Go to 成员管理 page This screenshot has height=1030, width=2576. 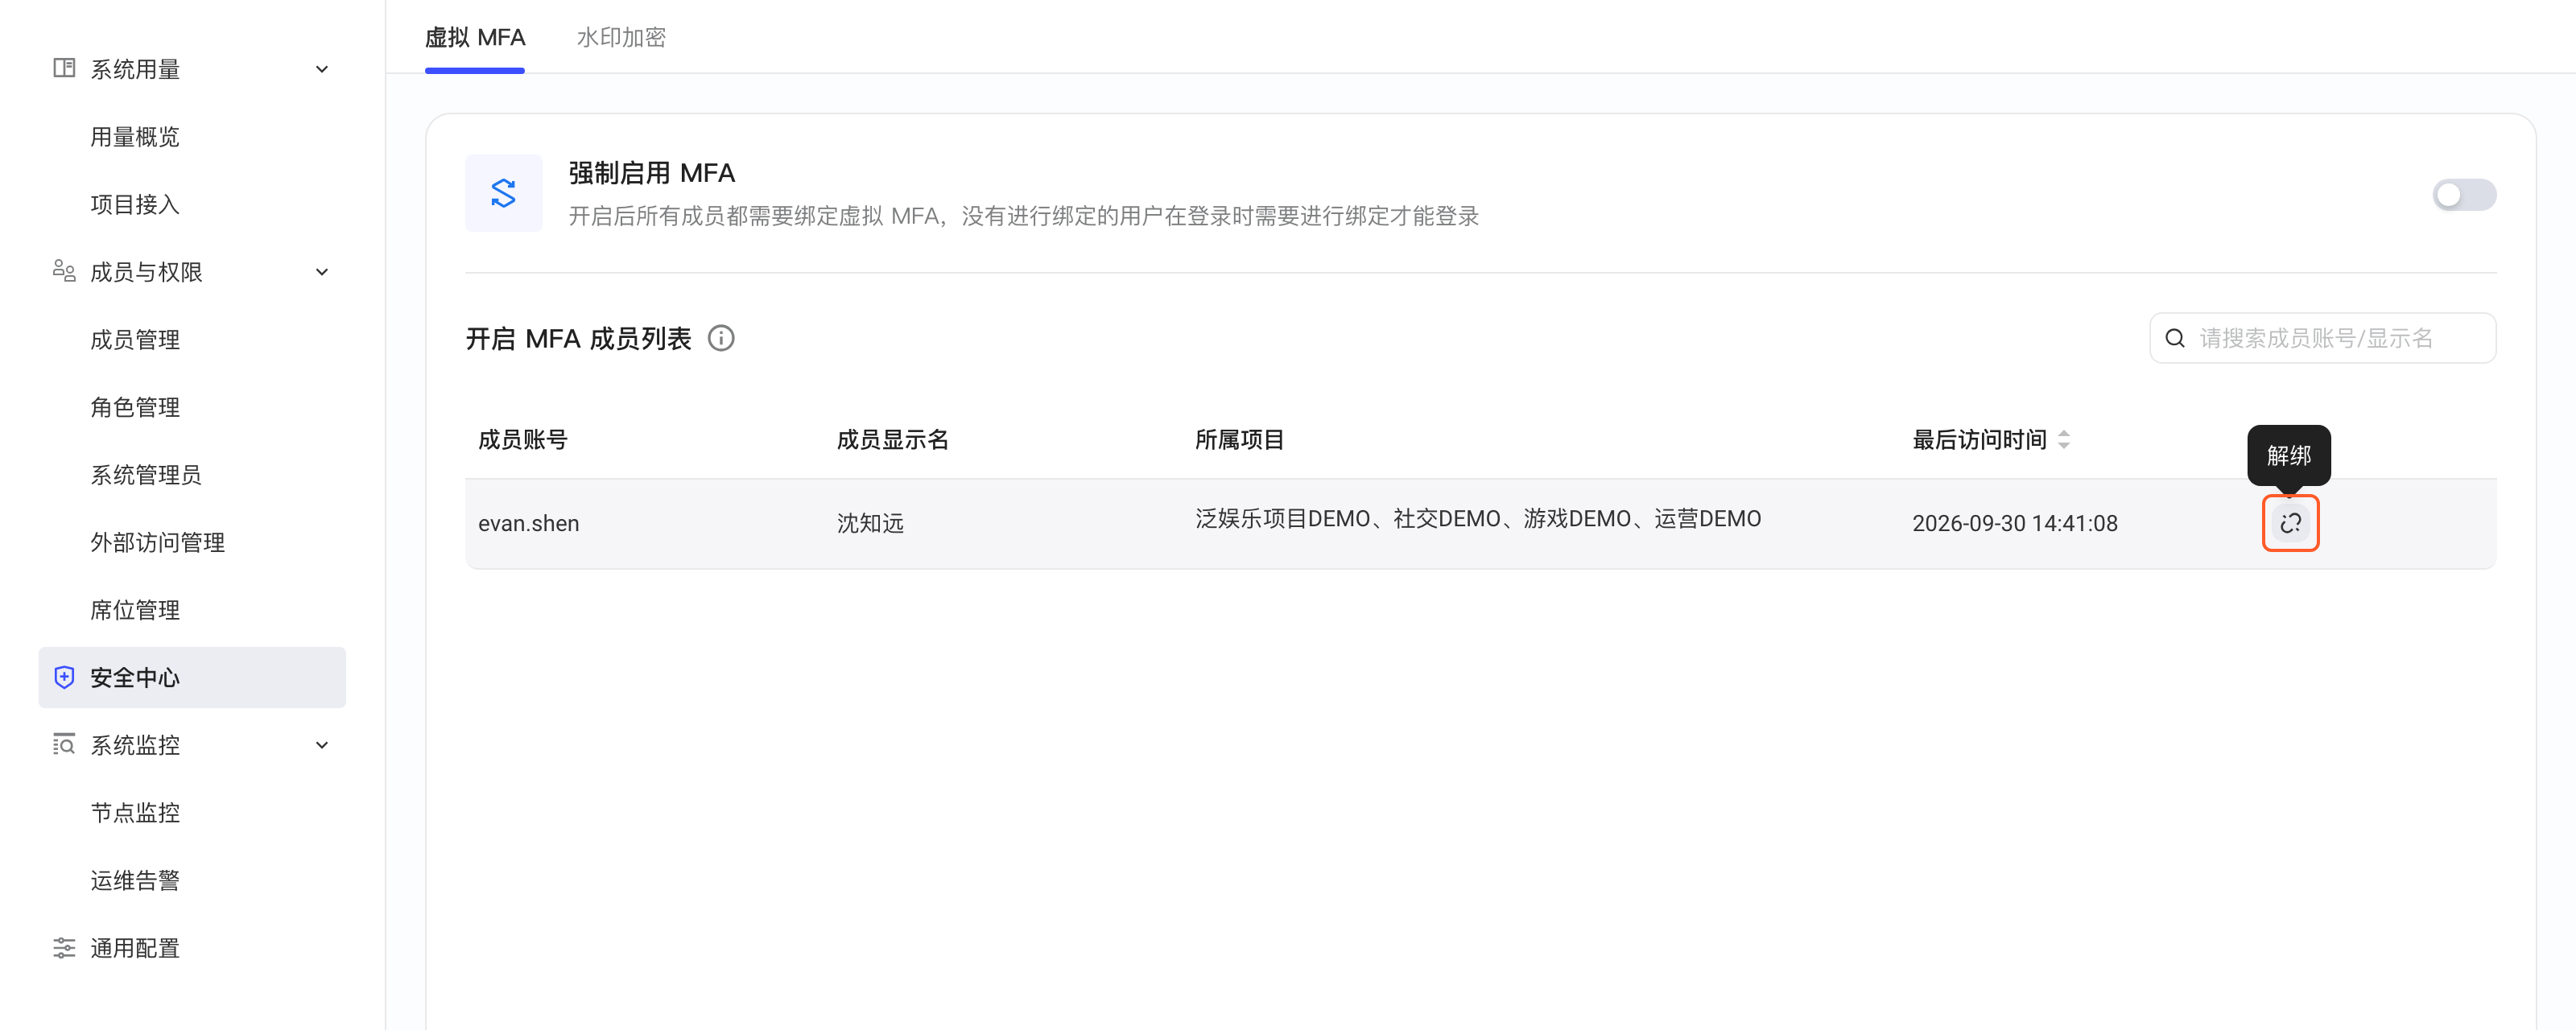(x=135, y=340)
